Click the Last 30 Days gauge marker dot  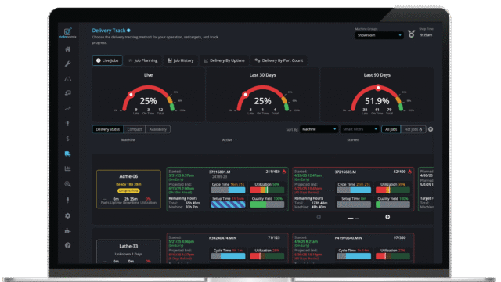click(x=245, y=95)
